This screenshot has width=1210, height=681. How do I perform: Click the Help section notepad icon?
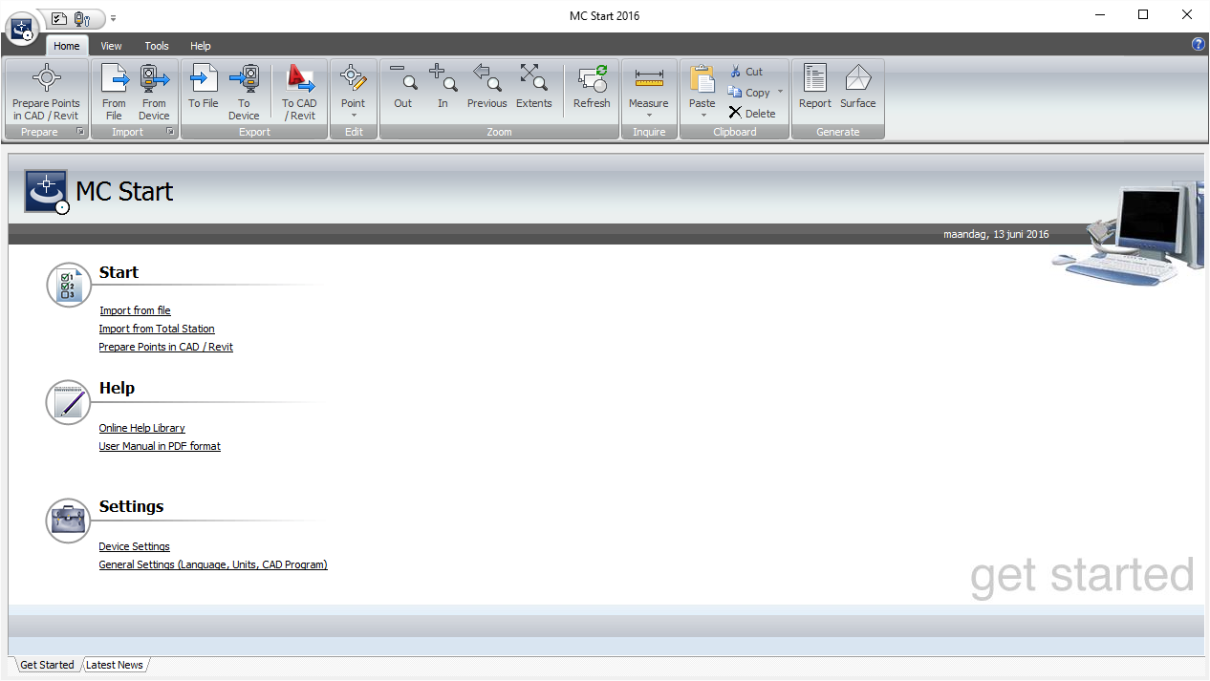click(x=69, y=402)
